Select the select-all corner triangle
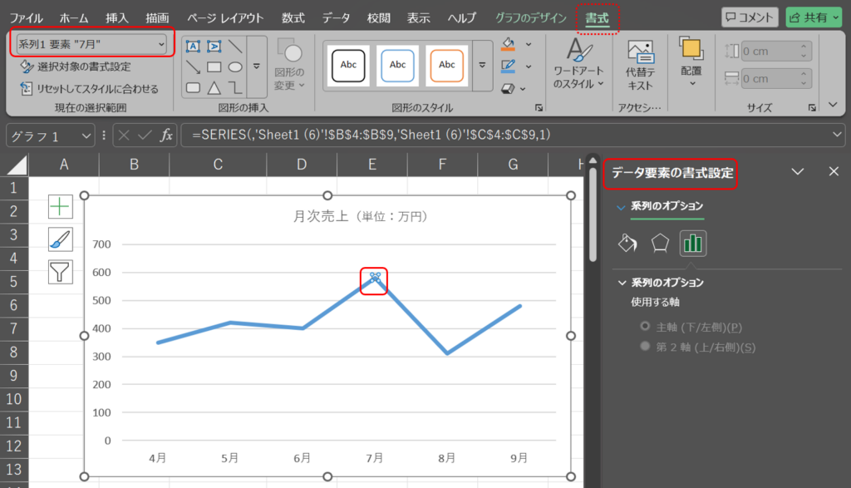The width and height of the screenshot is (851, 488). pos(17,165)
